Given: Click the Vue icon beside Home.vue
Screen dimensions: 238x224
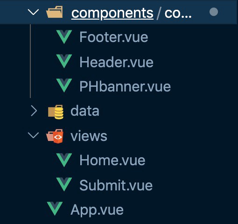Looking at the screenshot, I should [x=64, y=160].
